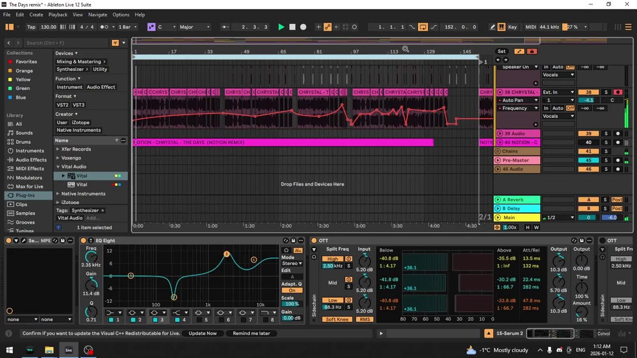The height and width of the screenshot is (358, 637).
Task: Click Update Now in status bar
Action: point(203,333)
